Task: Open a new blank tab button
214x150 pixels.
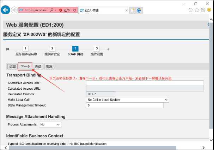Action: 133,11
